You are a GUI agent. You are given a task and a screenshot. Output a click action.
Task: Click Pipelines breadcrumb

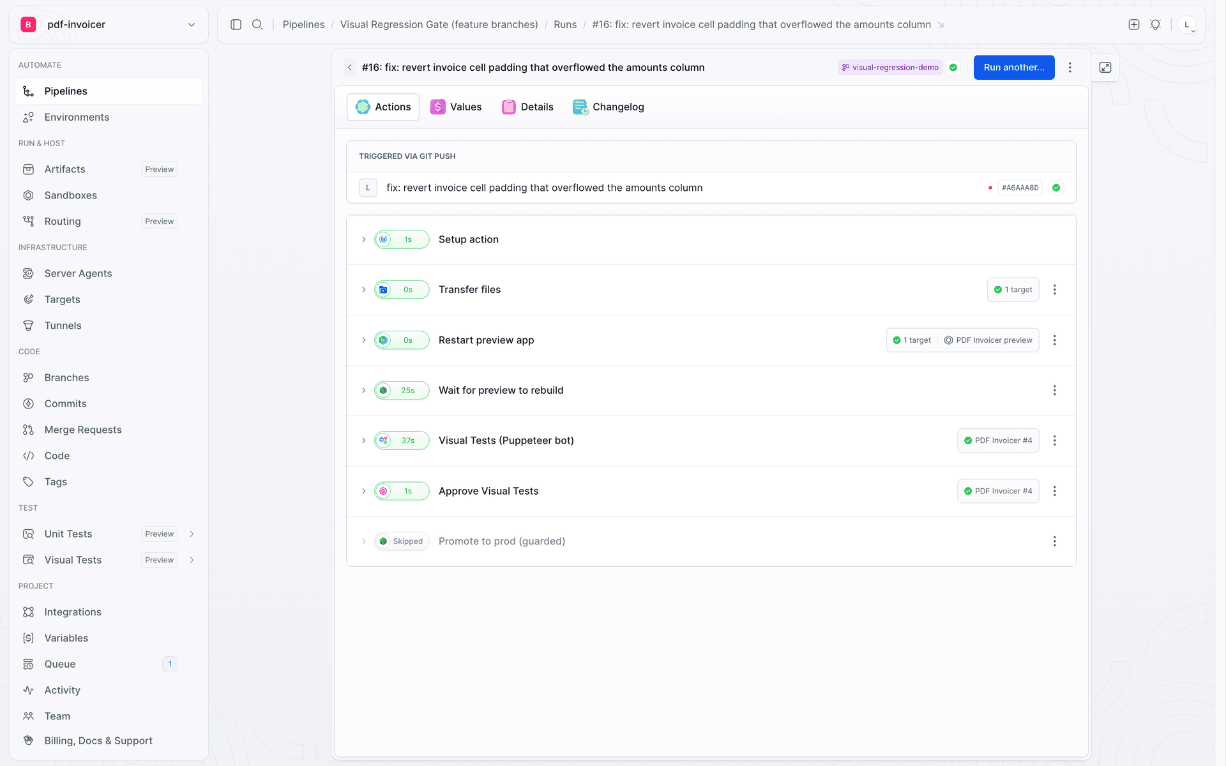pos(303,24)
